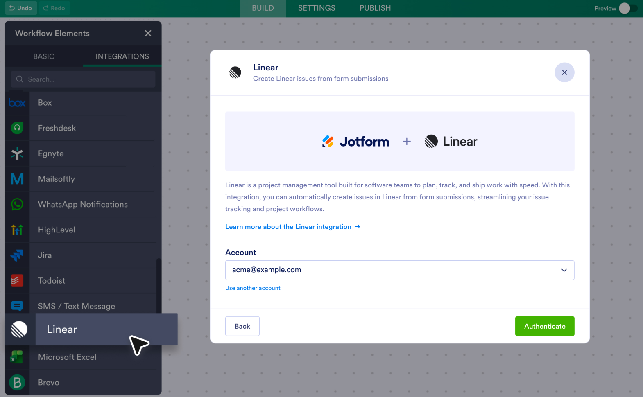Click the sidebar list scrollbar
Viewport: 643px width, 397px height.
tap(158, 286)
